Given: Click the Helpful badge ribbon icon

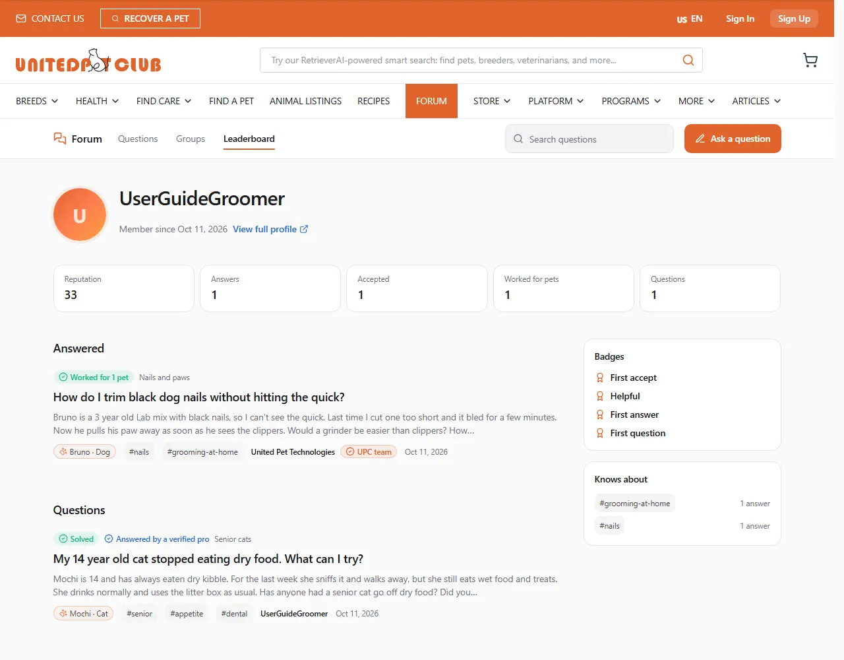Looking at the screenshot, I should tap(600, 396).
